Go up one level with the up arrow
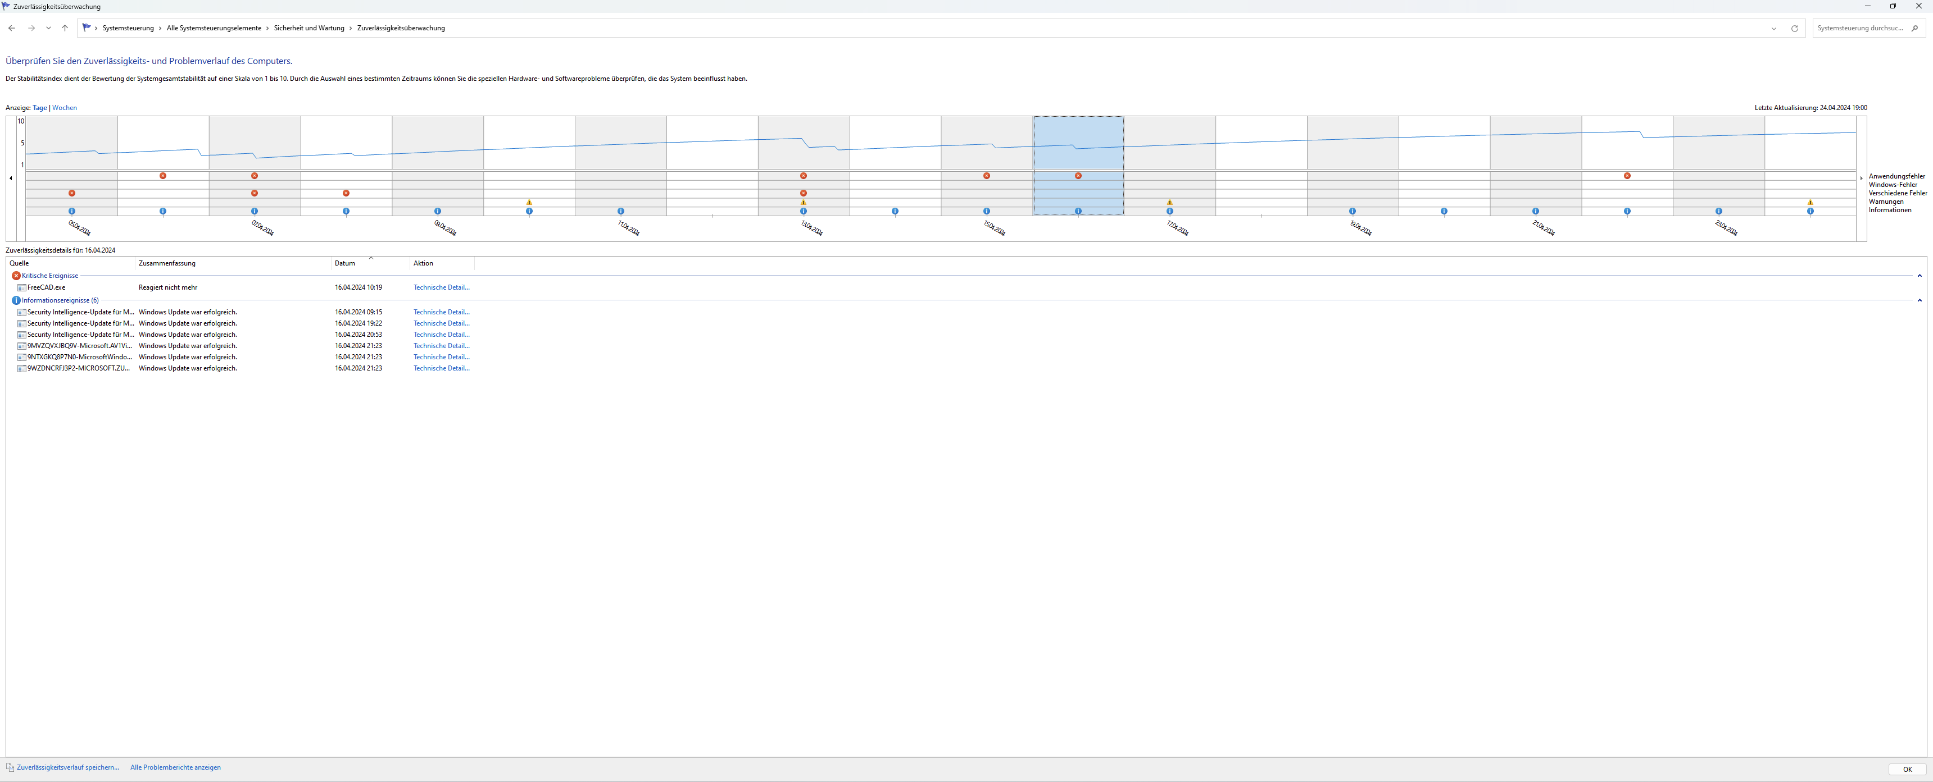1933x782 pixels. point(65,29)
